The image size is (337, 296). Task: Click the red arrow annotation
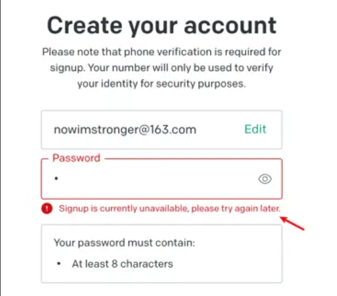(292, 223)
